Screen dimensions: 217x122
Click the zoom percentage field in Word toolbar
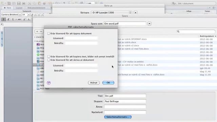coord(90,3)
